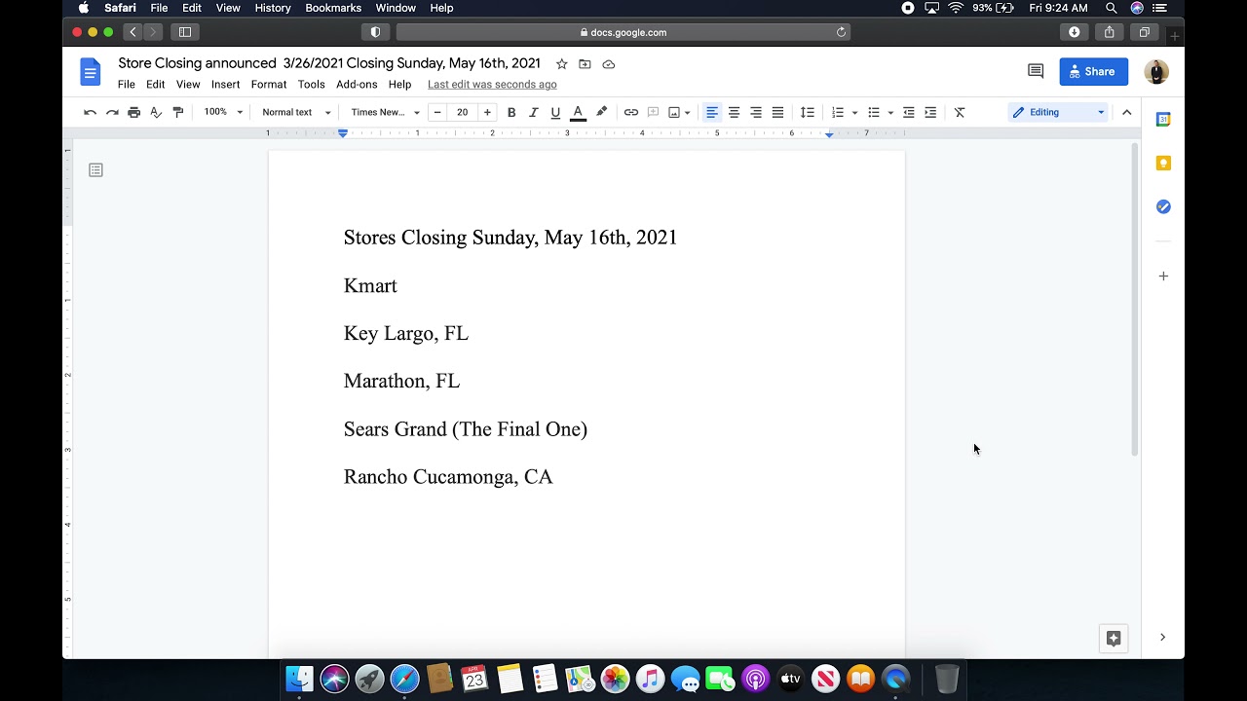Apply numbered list formatting

[x=838, y=112]
